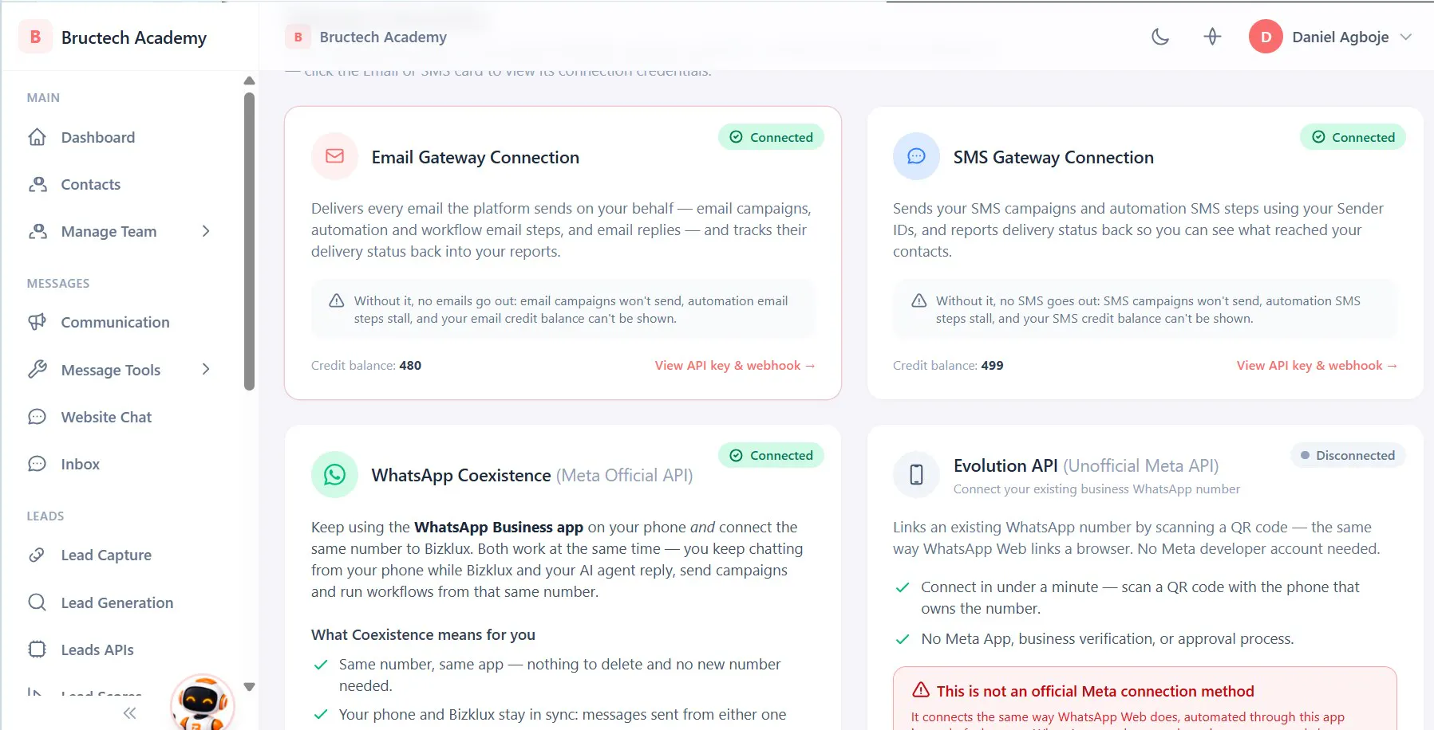Image resolution: width=1434 pixels, height=730 pixels.
Task: Click the Email Gateway envelope icon
Action: click(x=335, y=156)
